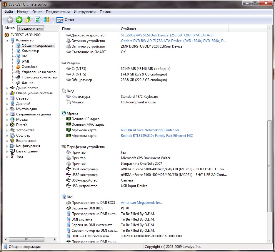Screen dimensions: 275x252
Task: Click the Up folder toolbar icon
Action: pos(28,20)
